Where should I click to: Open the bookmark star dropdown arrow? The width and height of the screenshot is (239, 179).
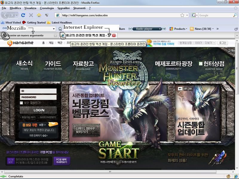click(187, 15)
